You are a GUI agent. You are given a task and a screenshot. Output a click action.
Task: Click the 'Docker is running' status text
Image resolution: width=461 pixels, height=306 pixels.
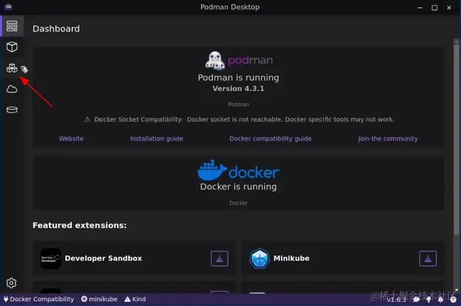(x=238, y=187)
